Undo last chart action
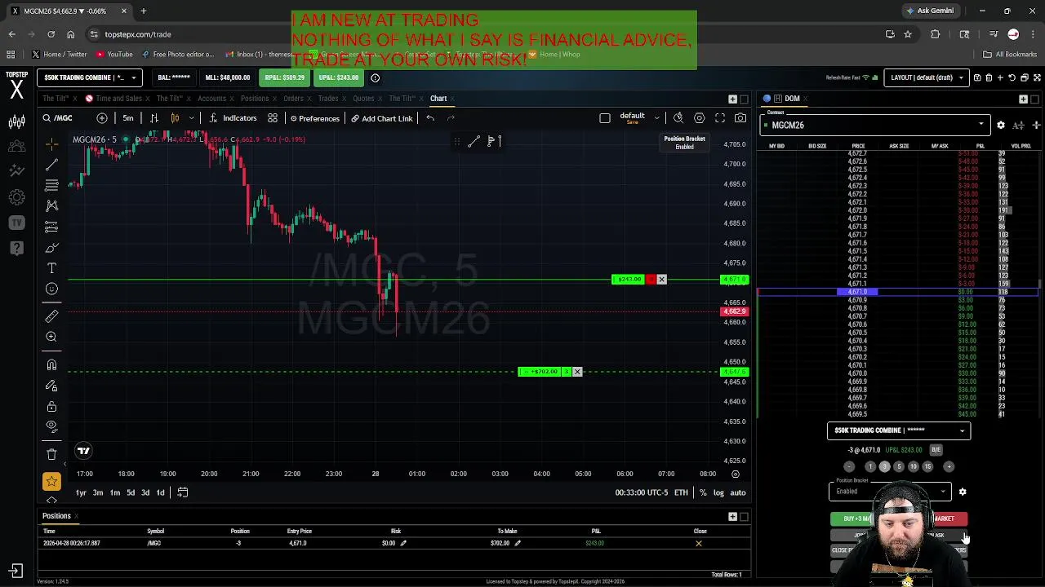Viewport: 1045px width, 587px height. pyautogui.click(x=430, y=118)
